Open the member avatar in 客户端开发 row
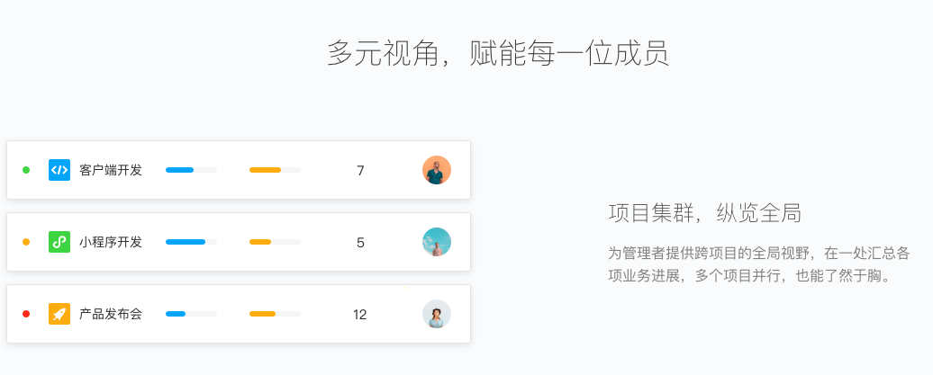Viewport: 933px width, 375px height. (437, 170)
